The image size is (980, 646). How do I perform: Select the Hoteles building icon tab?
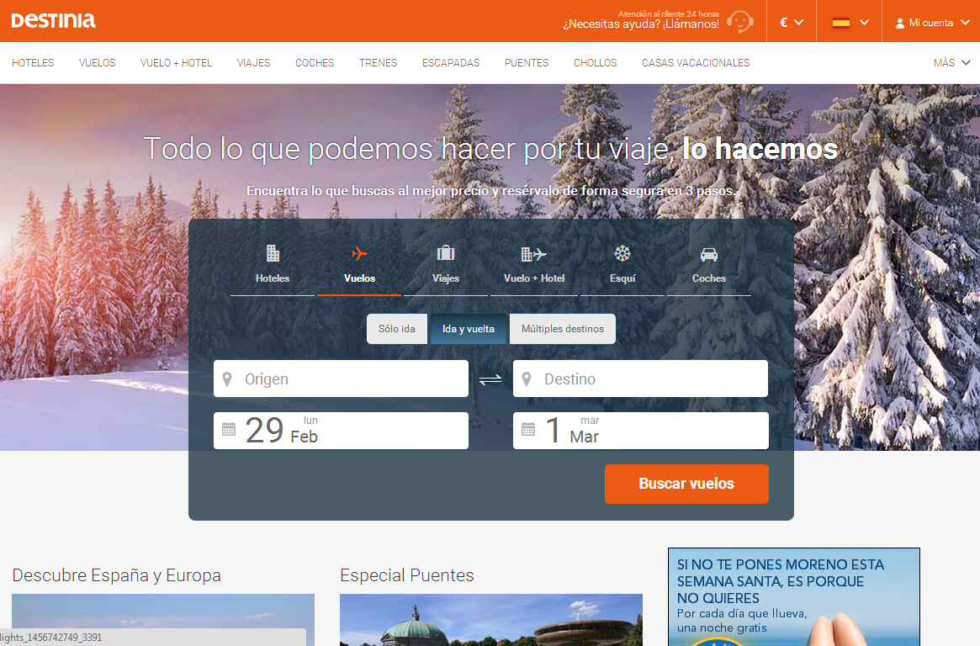273,264
